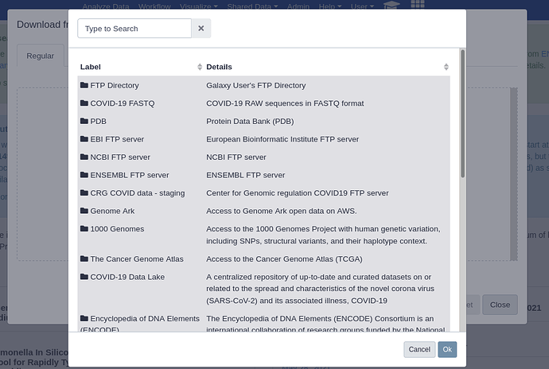Click the FTP Directory folder icon
The width and height of the screenshot is (549, 369).
84,85
